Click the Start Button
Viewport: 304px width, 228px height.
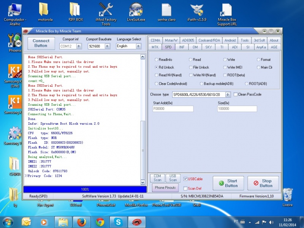click(228, 183)
